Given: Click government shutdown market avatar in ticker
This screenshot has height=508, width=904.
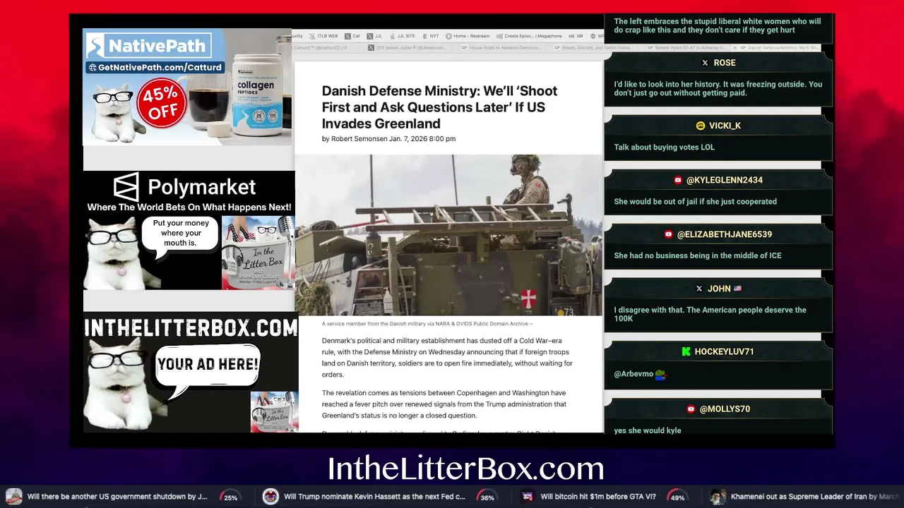Looking at the screenshot, I should 14,496.
